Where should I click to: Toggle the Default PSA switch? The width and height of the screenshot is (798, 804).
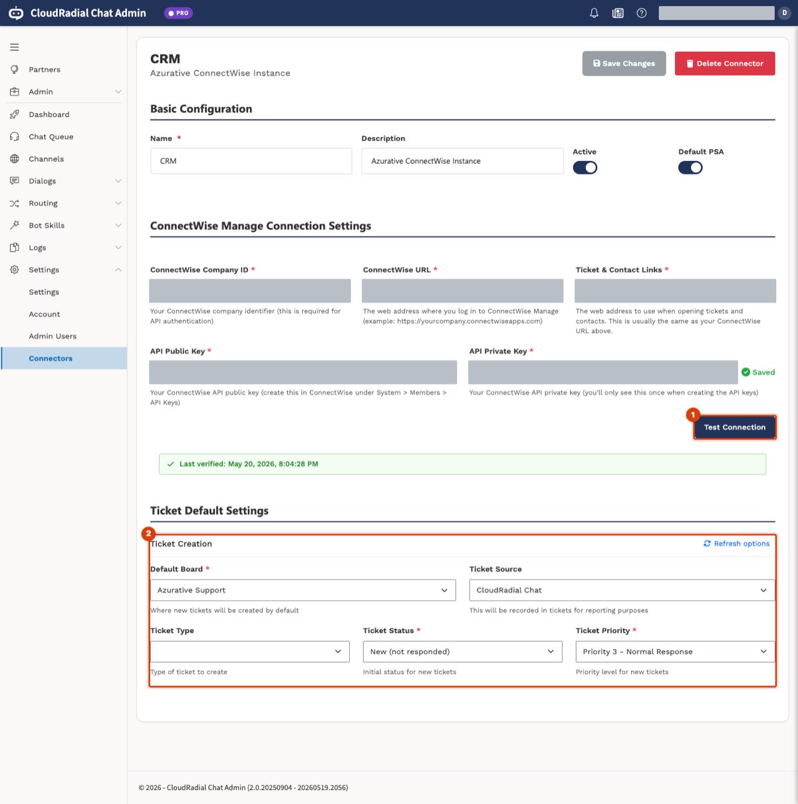pos(690,168)
